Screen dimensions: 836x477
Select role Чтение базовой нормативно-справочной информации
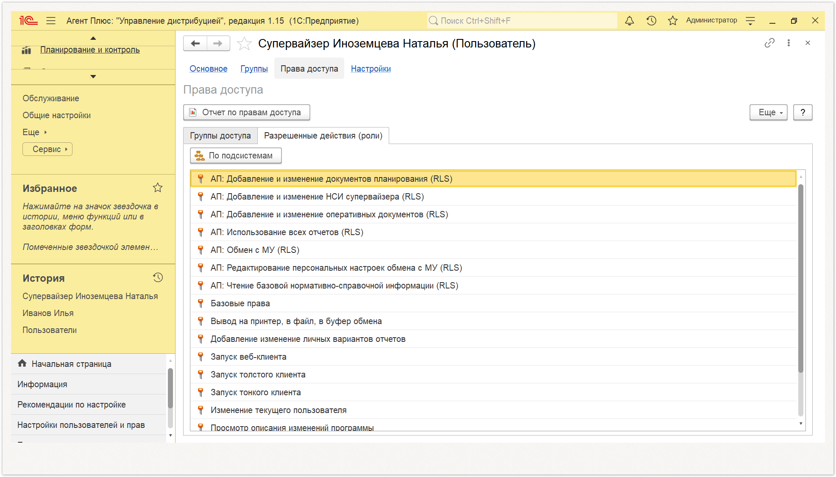[493, 286]
